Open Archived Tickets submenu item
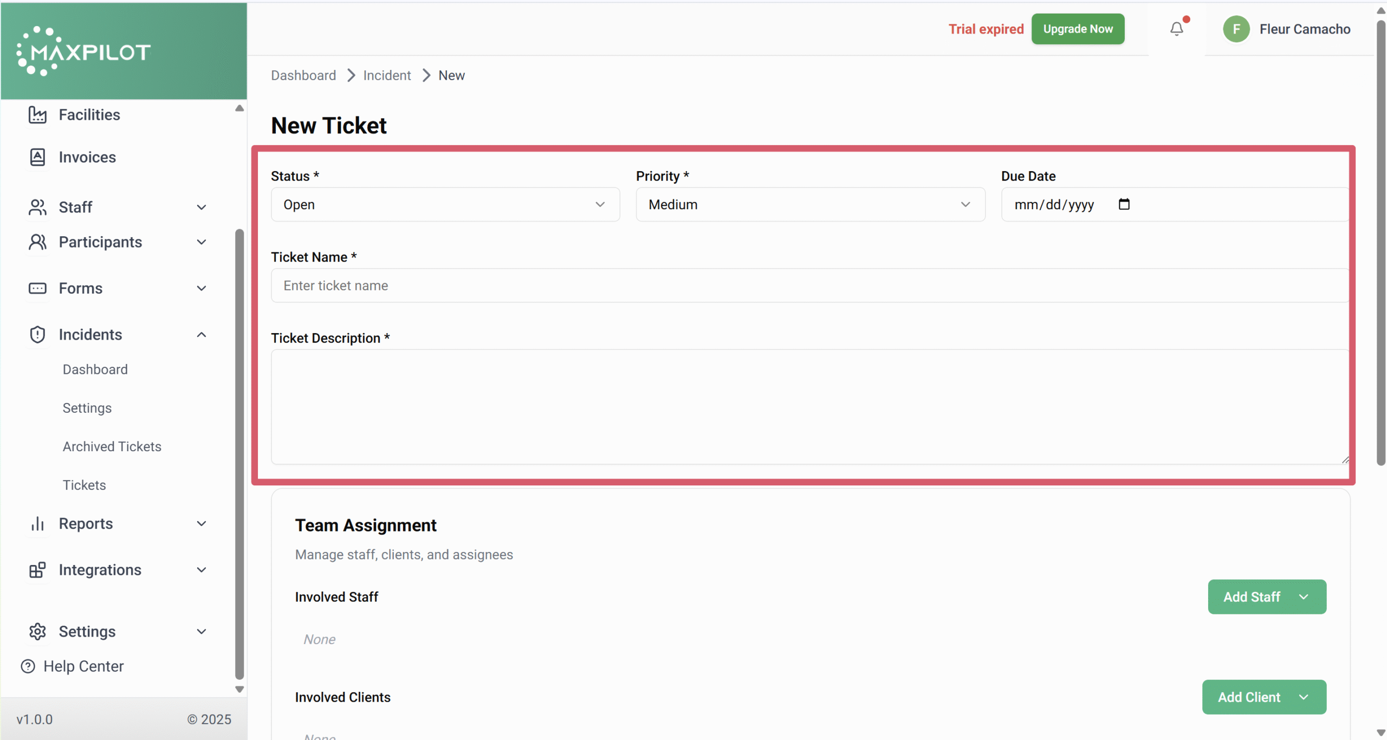 (112, 446)
